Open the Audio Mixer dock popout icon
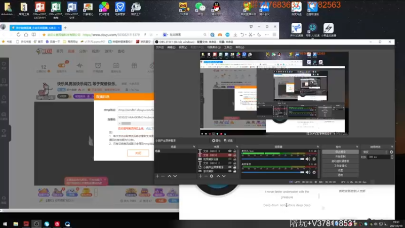Image resolution: width=405 pixels, height=228 pixels. (318, 147)
